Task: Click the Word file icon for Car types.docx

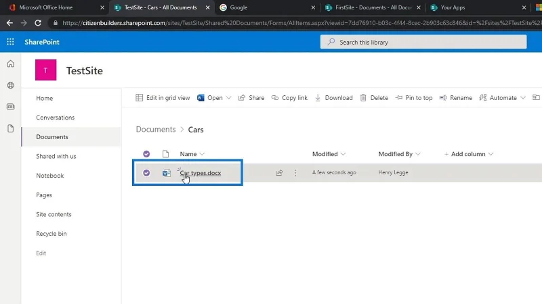Action: (167, 173)
